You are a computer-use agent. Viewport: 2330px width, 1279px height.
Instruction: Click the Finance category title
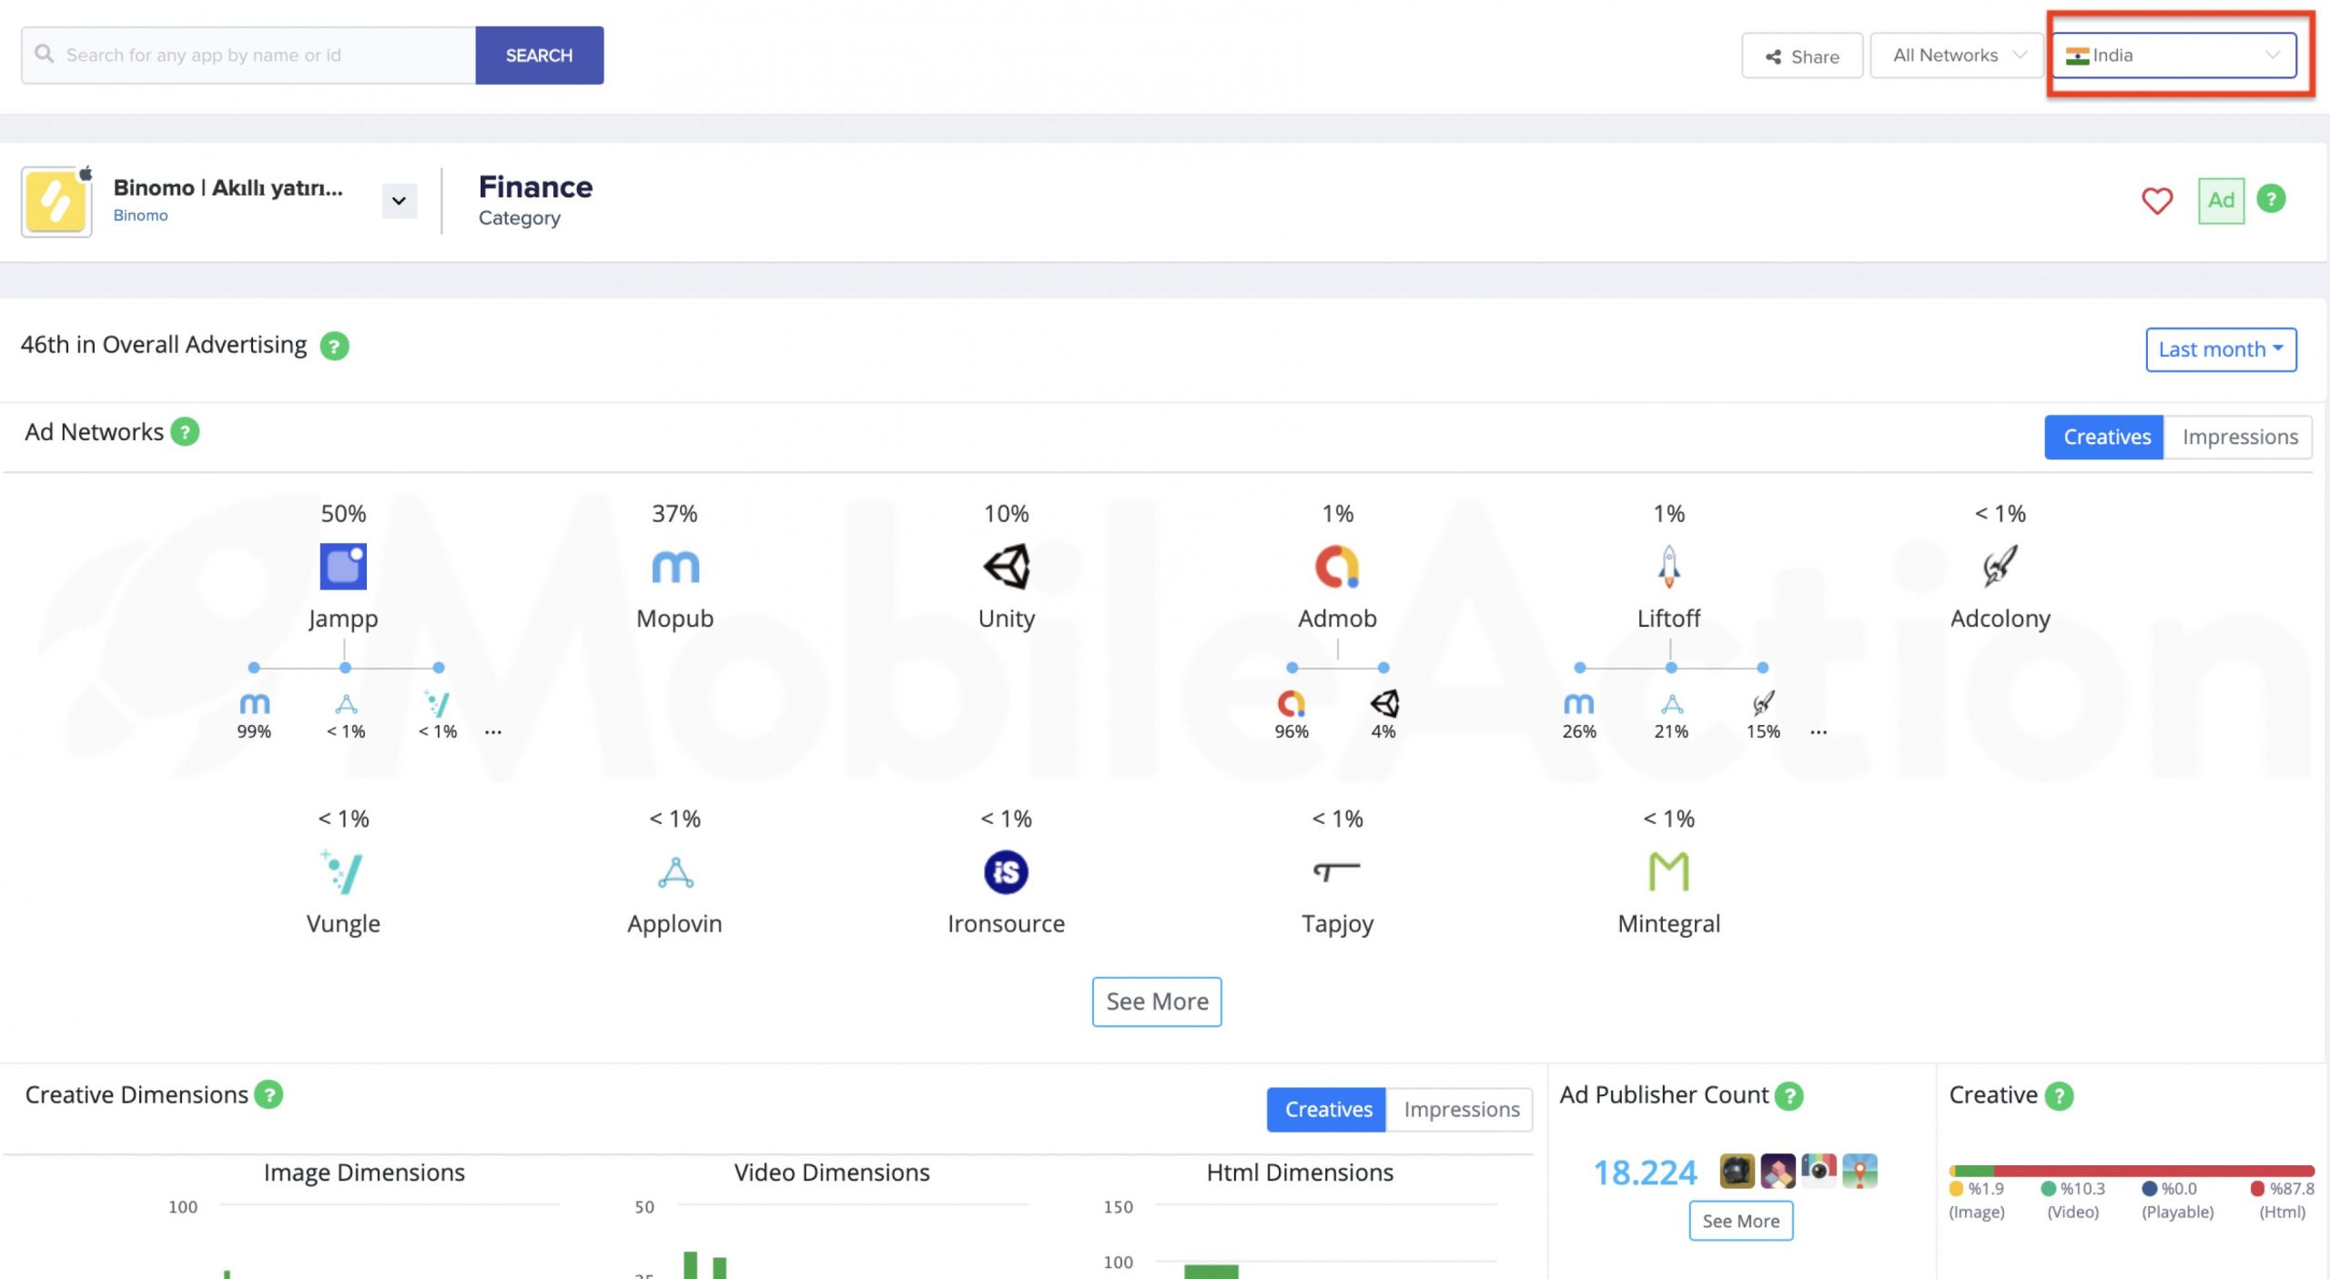535,186
